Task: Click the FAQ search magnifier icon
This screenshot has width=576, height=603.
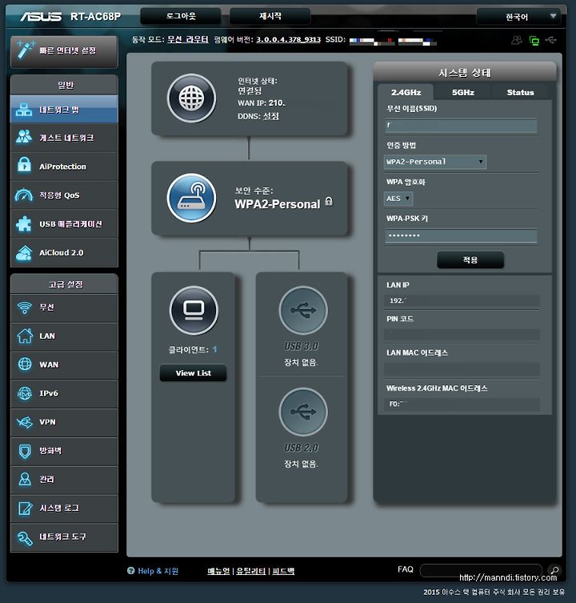Action: tap(554, 570)
